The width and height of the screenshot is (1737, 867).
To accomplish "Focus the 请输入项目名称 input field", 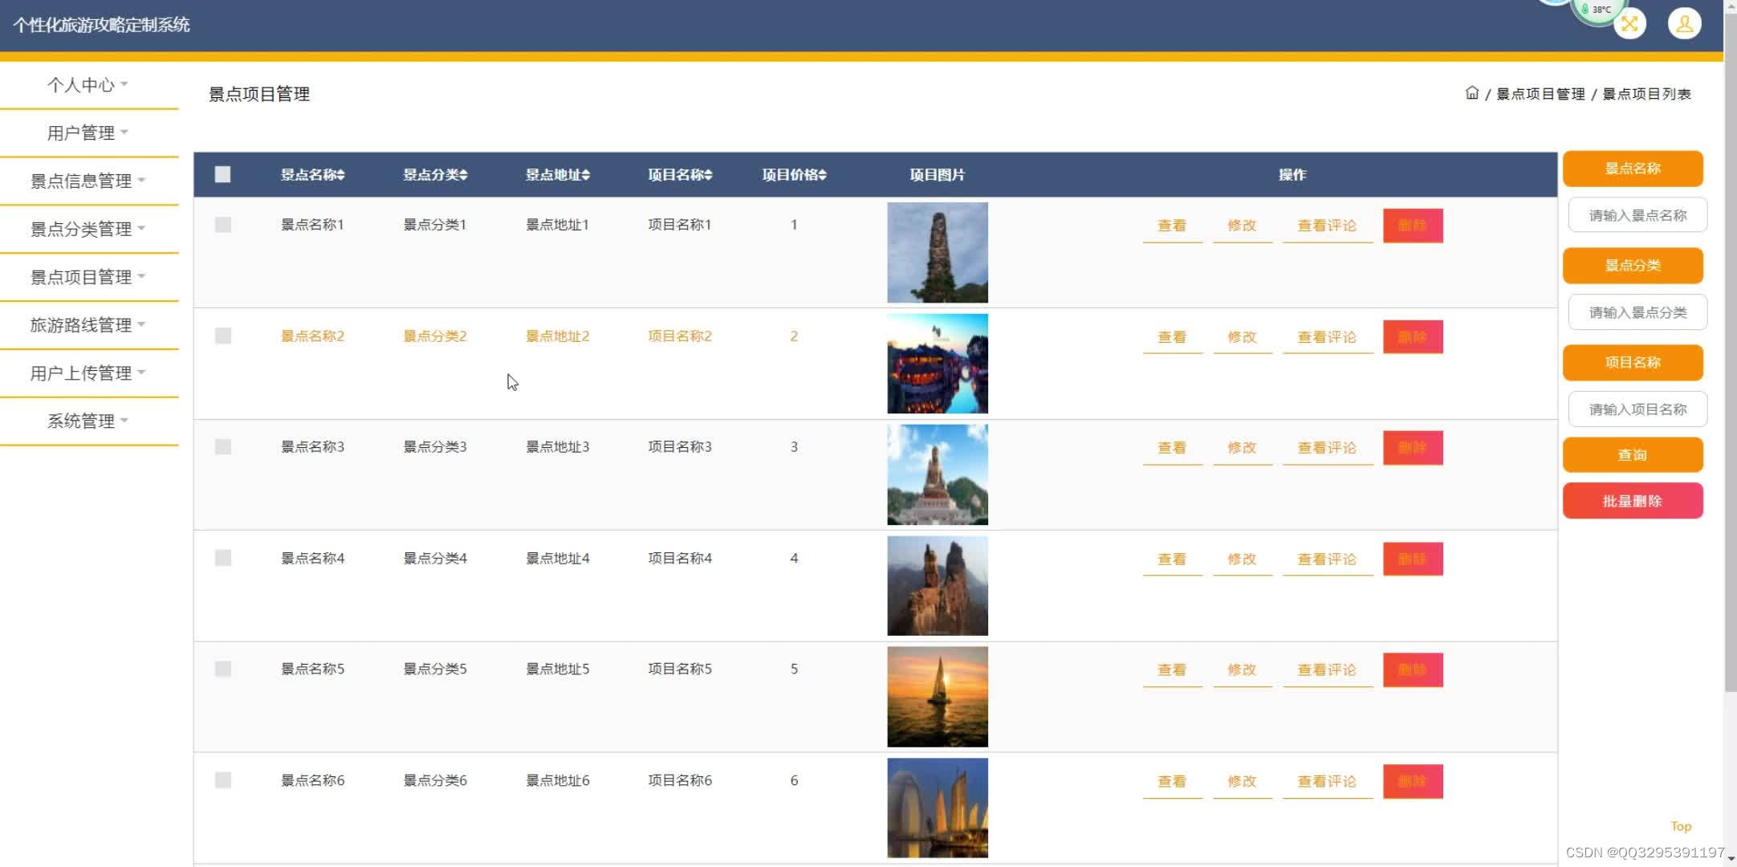I will pyautogui.click(x=1637, y=409).
